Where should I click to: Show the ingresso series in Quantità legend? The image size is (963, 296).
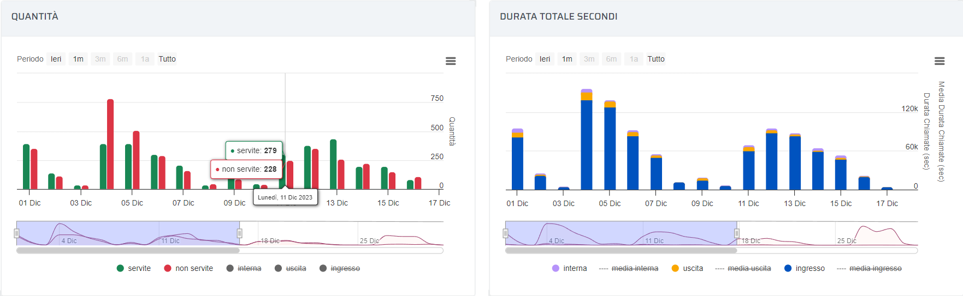tap(340, 268)
